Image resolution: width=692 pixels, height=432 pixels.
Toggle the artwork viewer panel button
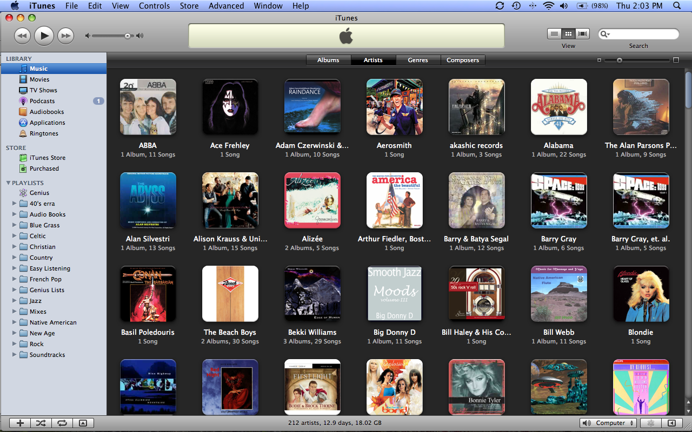coord(83,423)
